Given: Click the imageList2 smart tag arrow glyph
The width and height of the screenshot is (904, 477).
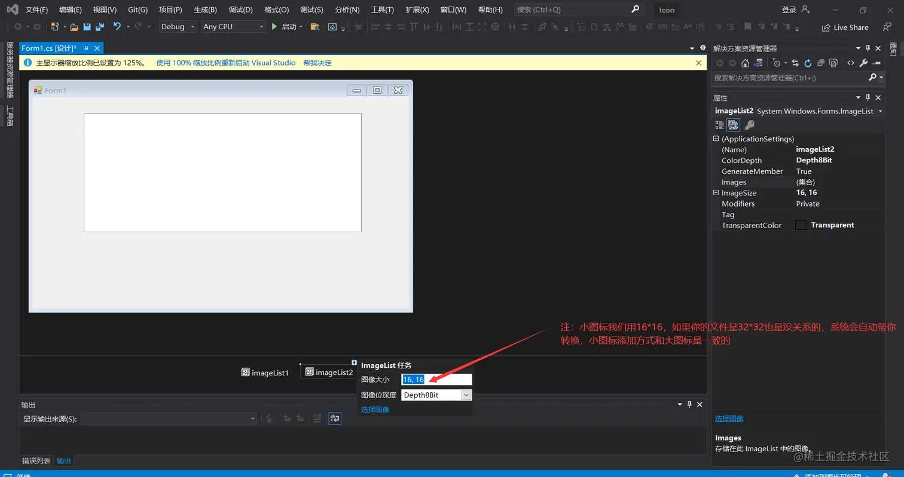Looking at the screenshot, I should (354, 362).
